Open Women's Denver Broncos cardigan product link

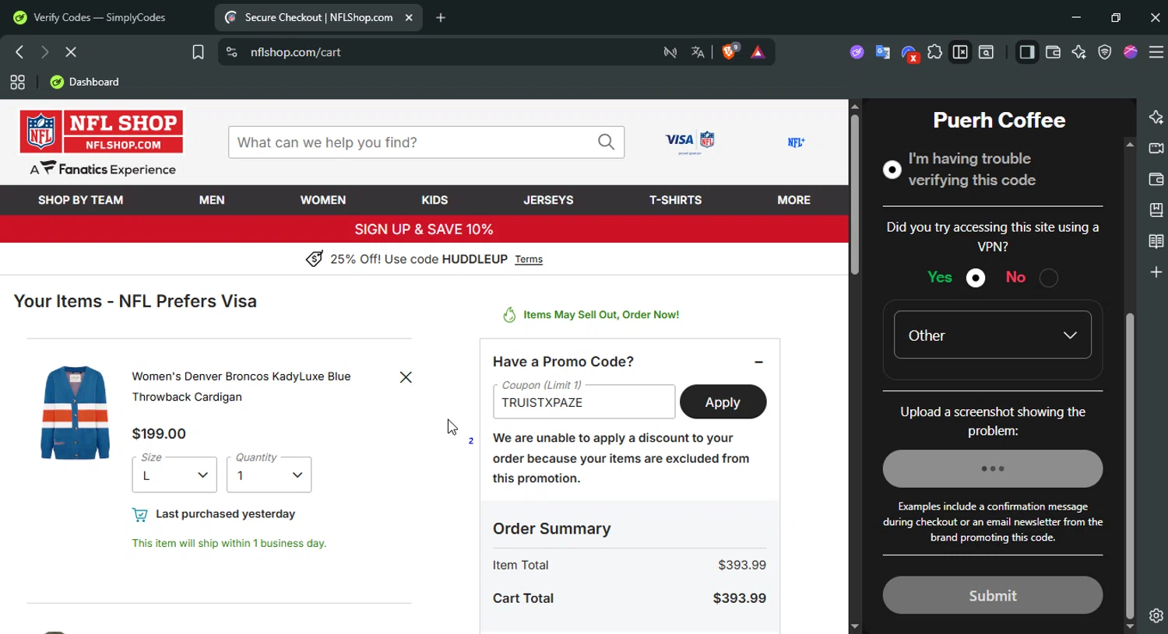pos(241,387)
